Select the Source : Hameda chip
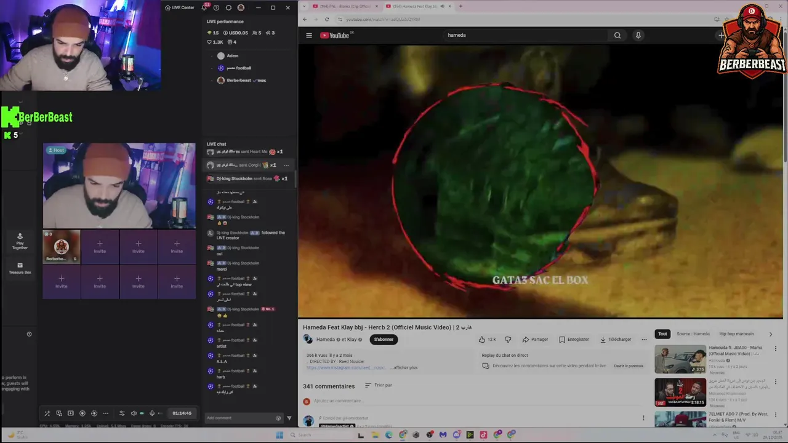This screenshot has width=788, height=443. tap(693, 334)
